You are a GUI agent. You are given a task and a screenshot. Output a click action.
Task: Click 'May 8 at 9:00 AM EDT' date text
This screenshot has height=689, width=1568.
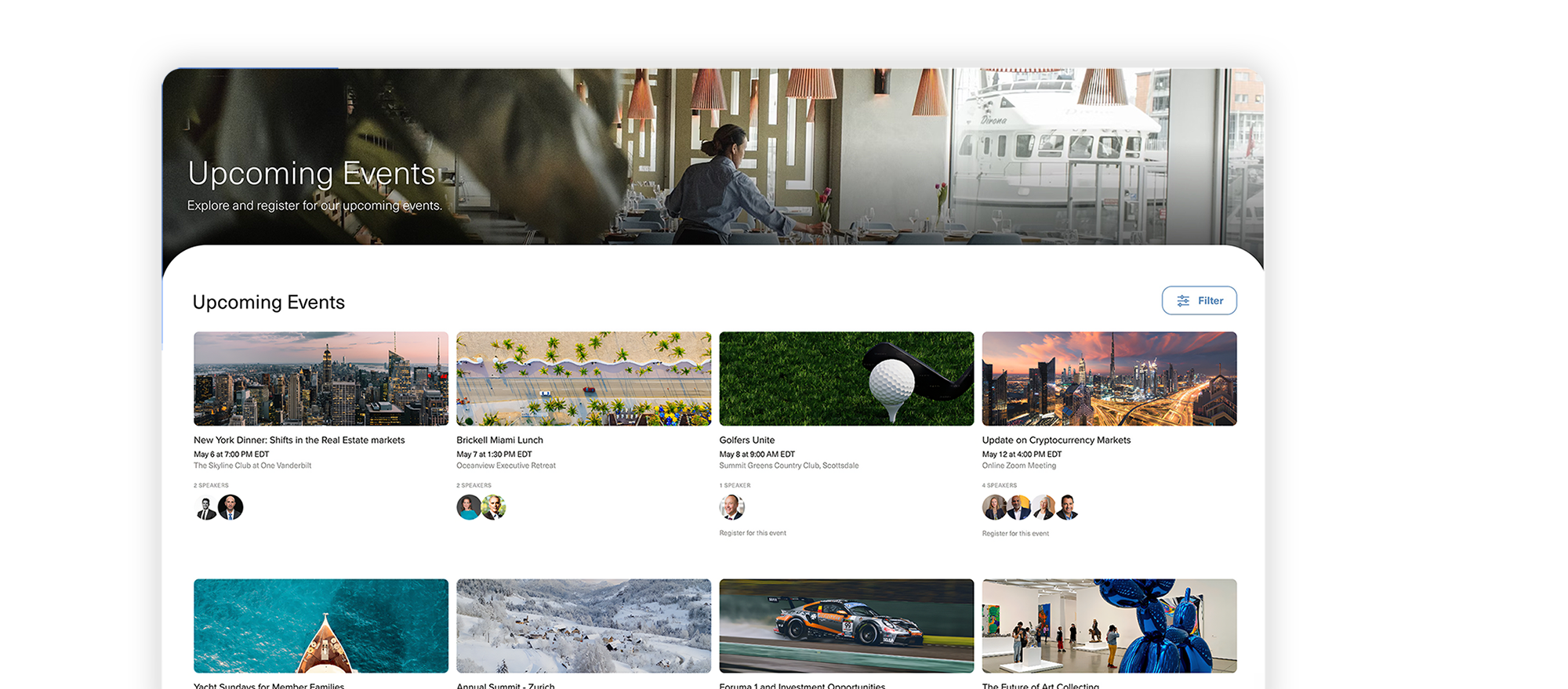click(757, 455)
